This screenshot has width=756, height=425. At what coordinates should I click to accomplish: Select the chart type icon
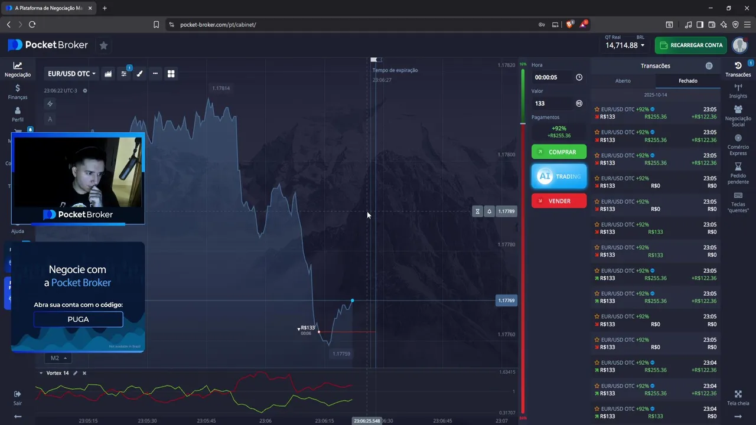click(108, 74)
